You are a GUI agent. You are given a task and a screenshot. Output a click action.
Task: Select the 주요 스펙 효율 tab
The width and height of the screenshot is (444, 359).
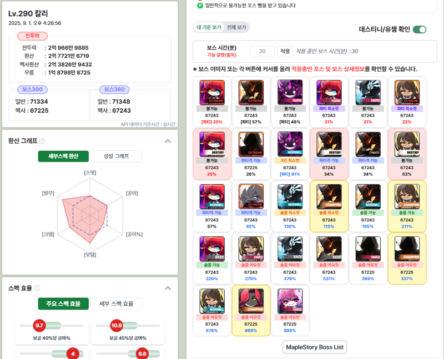tap(63, 304)
